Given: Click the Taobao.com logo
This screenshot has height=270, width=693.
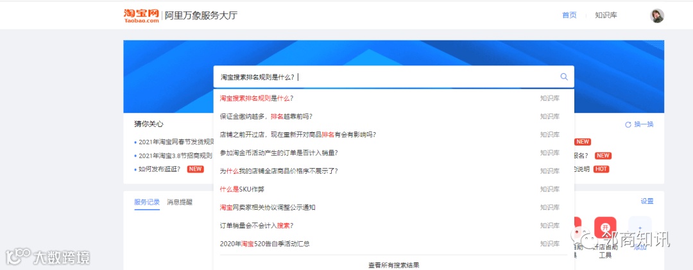Looking at the screenshot, I should click(141, 15).
